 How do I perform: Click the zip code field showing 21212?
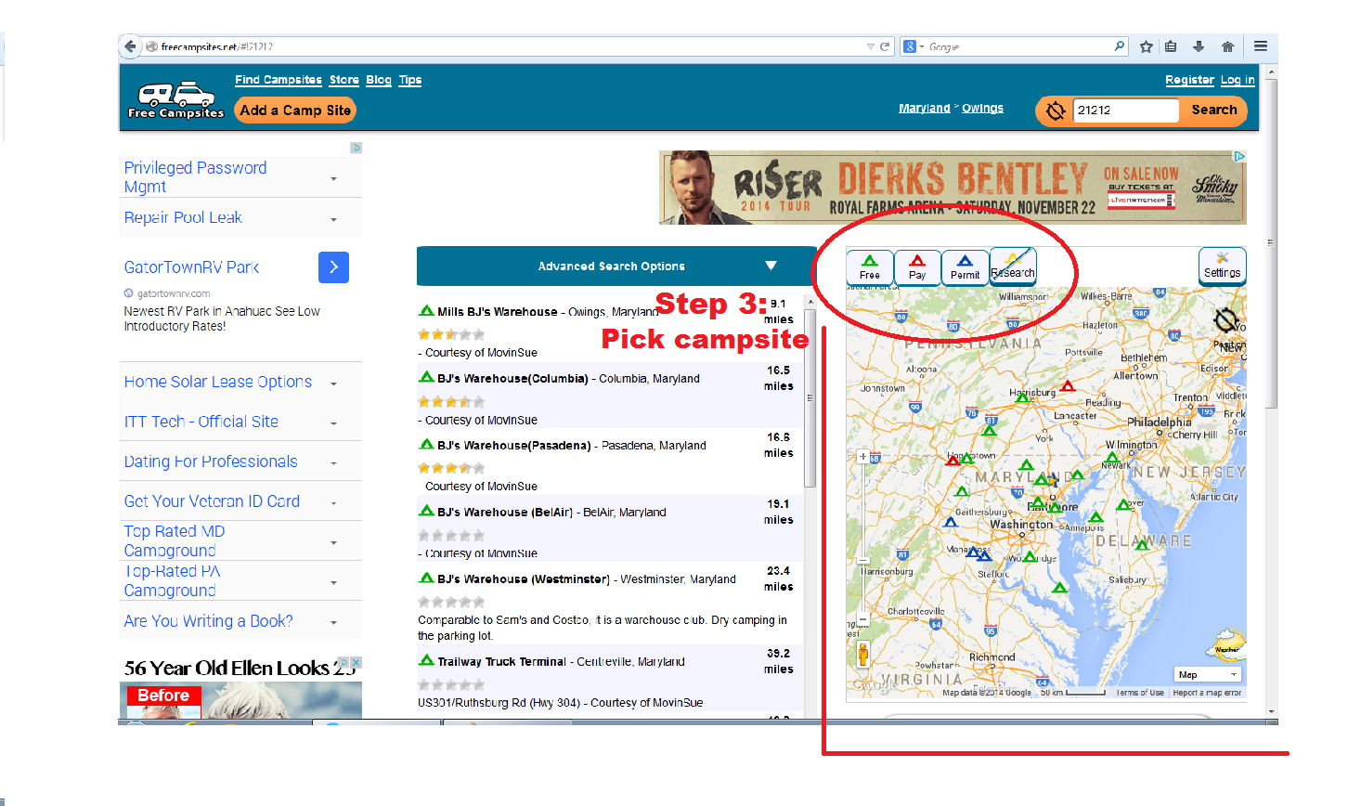pyautogui.click(x=1125, y=110)
